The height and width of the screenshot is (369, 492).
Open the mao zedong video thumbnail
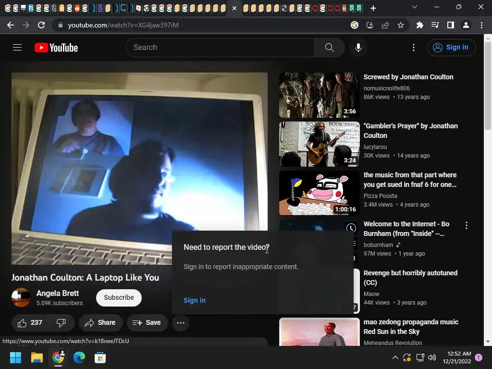[320, 332]
